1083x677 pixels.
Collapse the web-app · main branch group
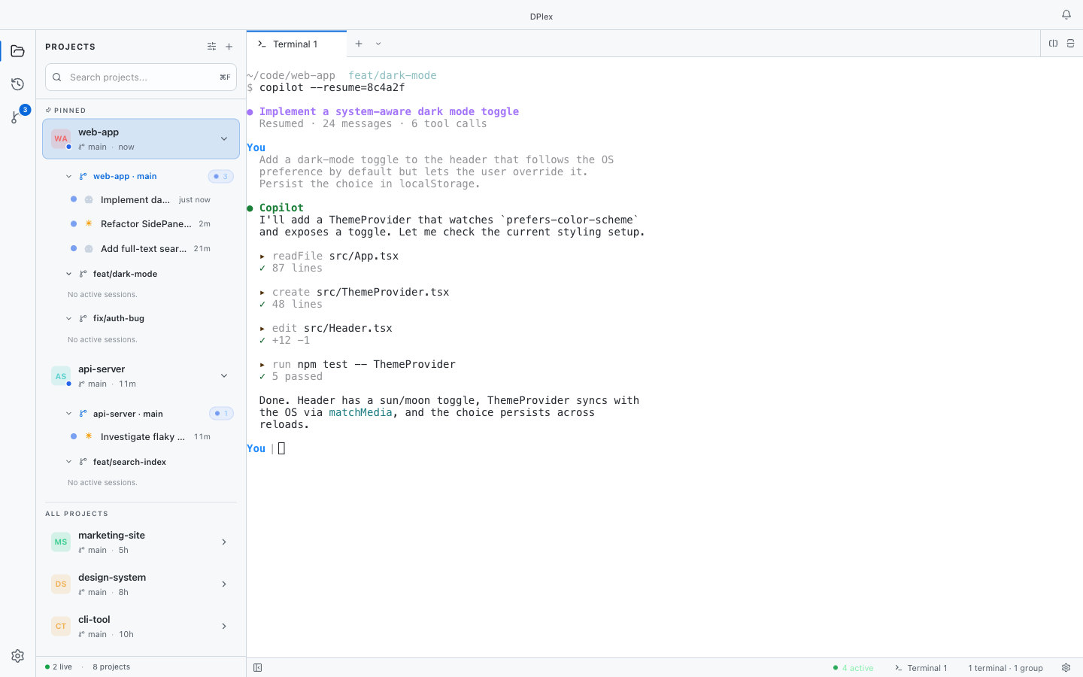coord(68,177)
